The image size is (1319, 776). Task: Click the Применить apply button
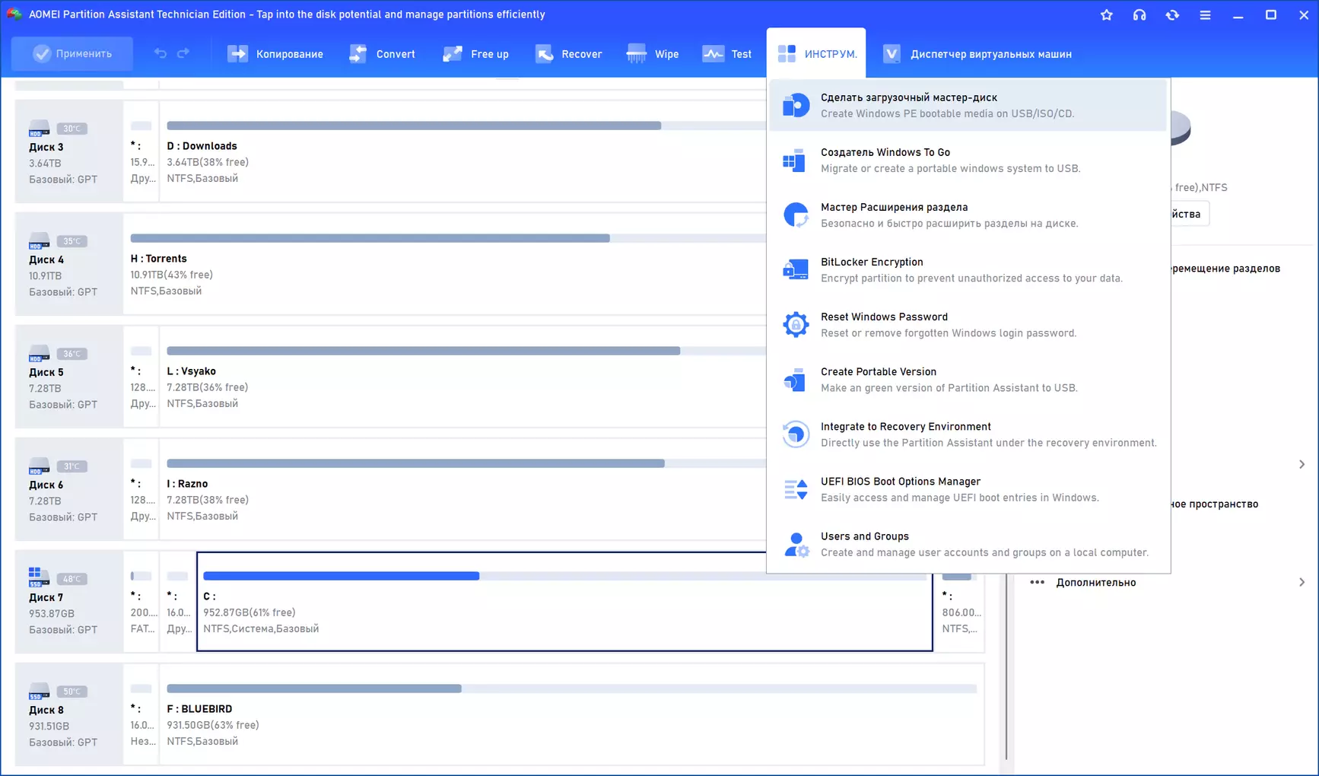72,53
